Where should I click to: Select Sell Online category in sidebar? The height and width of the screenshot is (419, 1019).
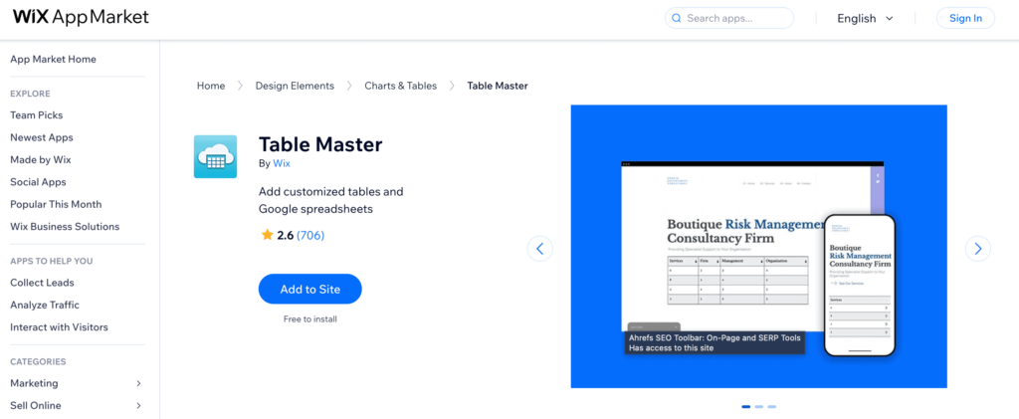pos(36,405)
